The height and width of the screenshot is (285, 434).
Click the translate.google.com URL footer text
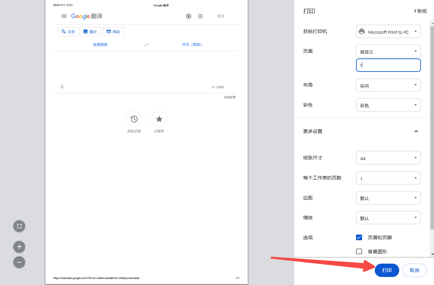96,278
